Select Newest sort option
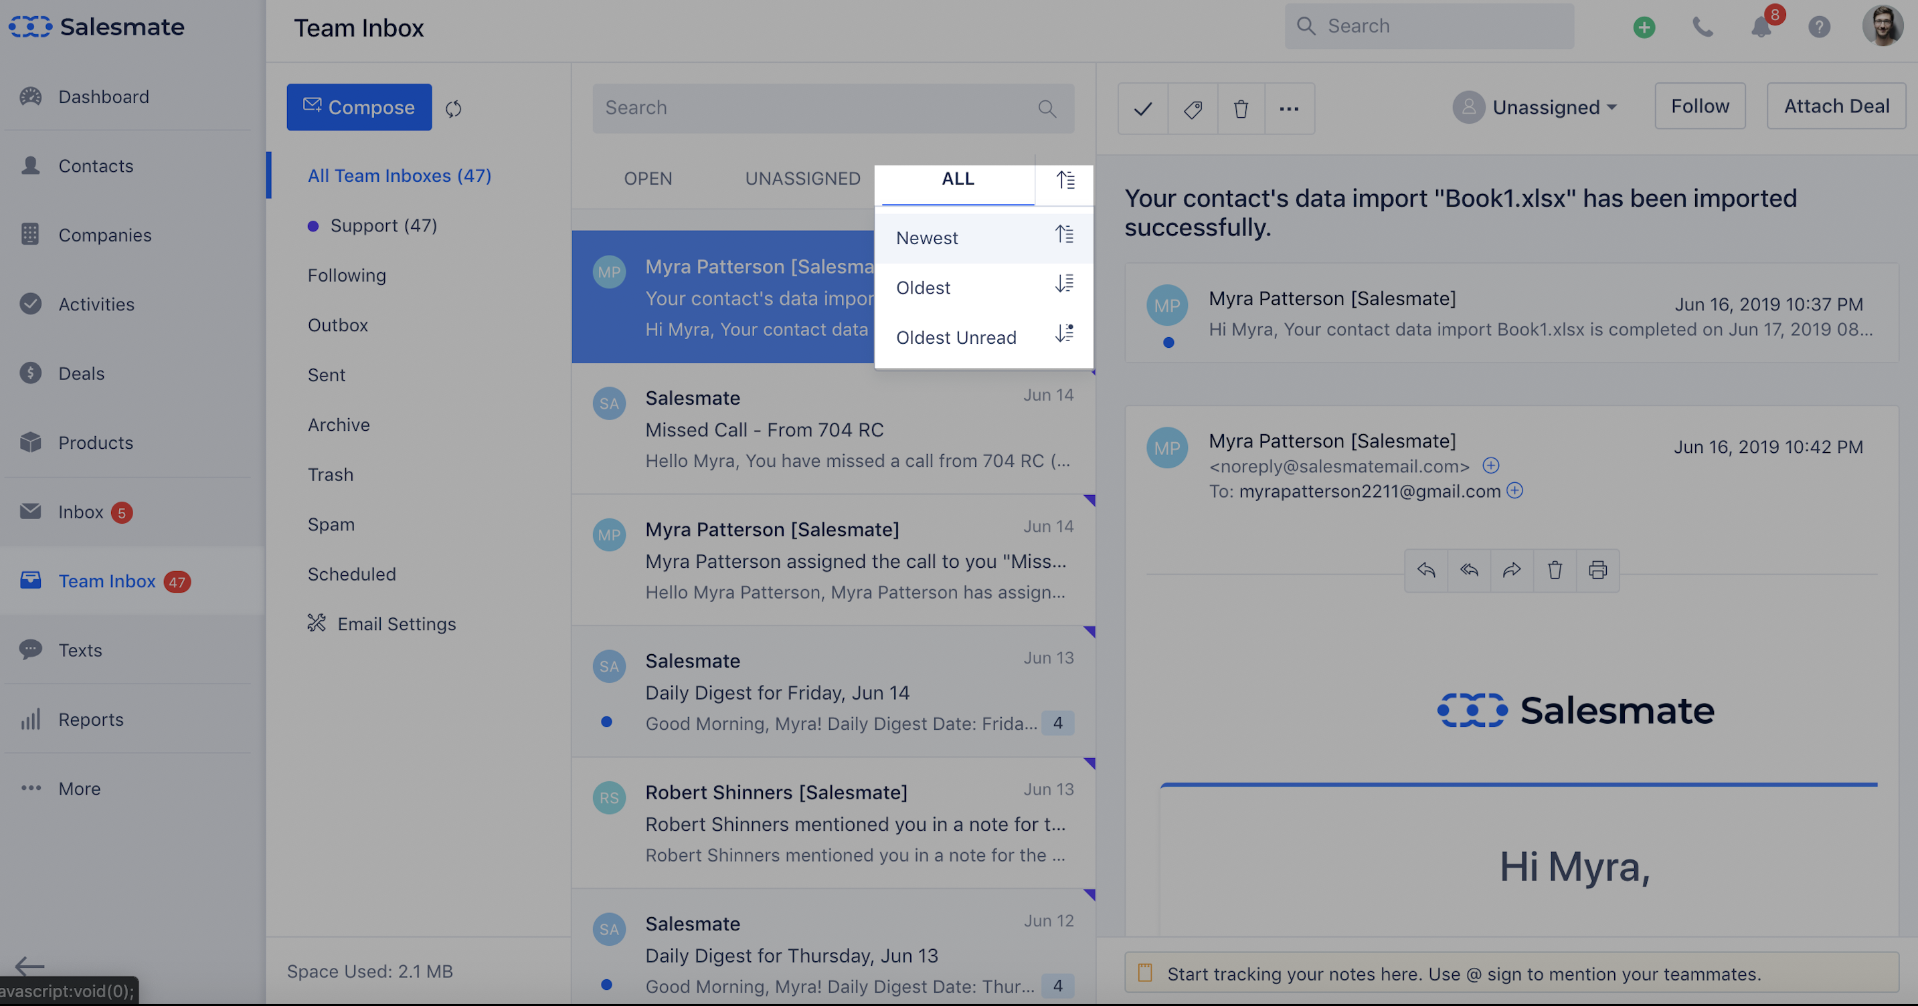This screenshot has width=1918, height=1006. pyautogui.click(x=984, y=237)
